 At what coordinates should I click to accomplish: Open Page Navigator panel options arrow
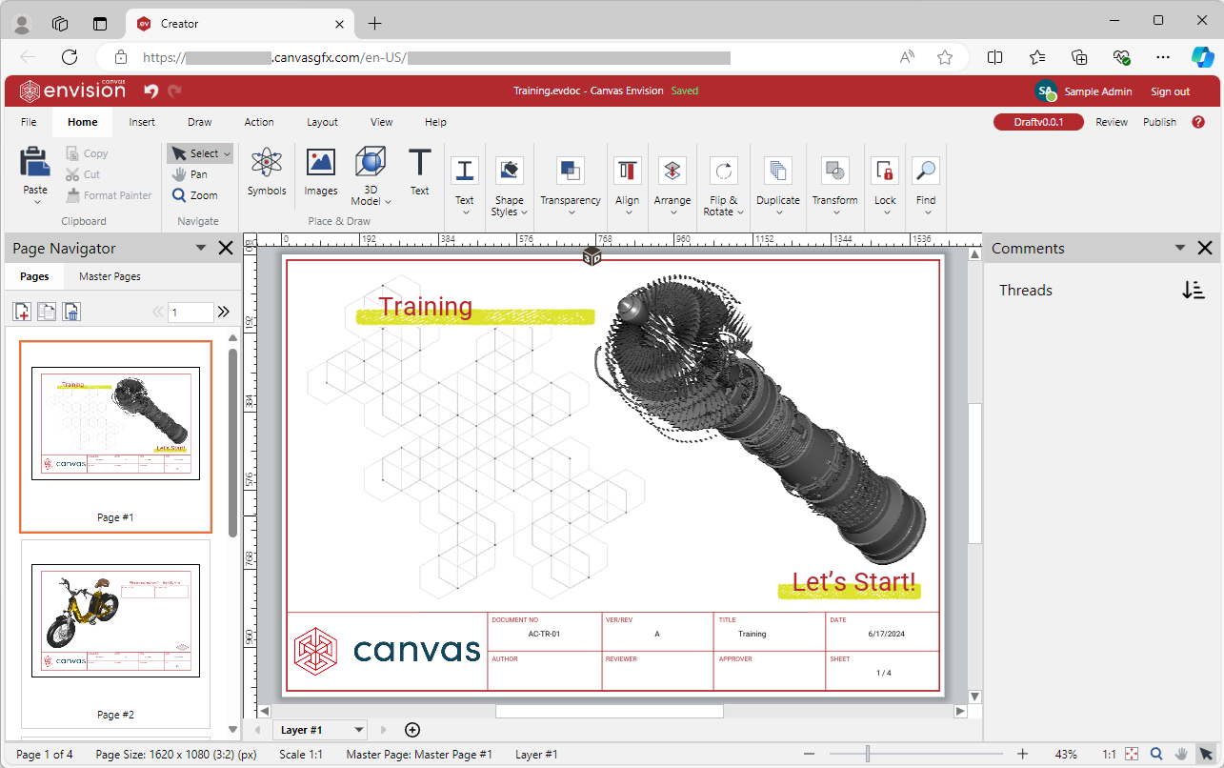pos(201,248)
